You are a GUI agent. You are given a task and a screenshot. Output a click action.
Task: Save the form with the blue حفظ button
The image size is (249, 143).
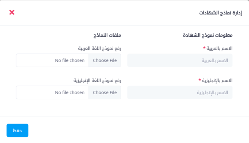18,130
